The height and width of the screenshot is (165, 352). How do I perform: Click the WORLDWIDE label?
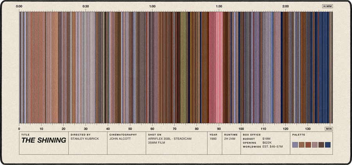pos(252,147)
